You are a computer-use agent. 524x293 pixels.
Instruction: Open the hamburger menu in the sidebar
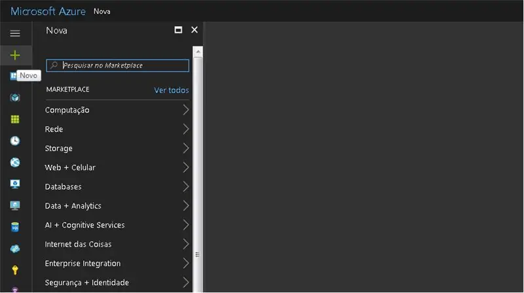(x=15, y=33)
